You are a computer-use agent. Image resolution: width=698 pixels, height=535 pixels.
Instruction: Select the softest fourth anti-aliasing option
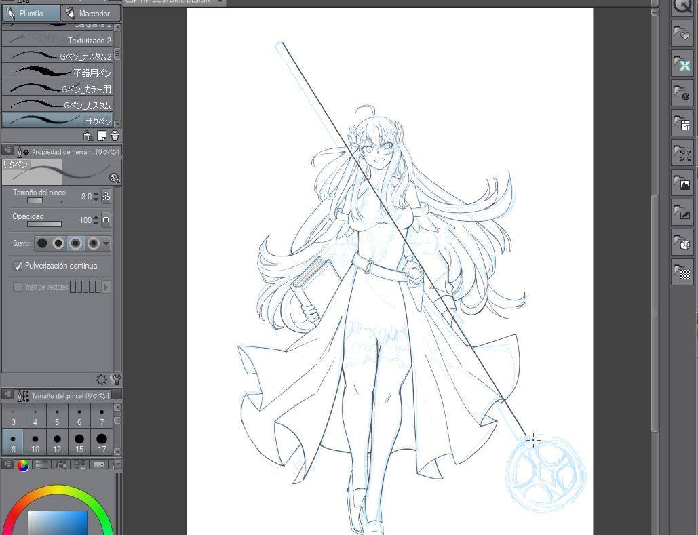click(94, 243)
